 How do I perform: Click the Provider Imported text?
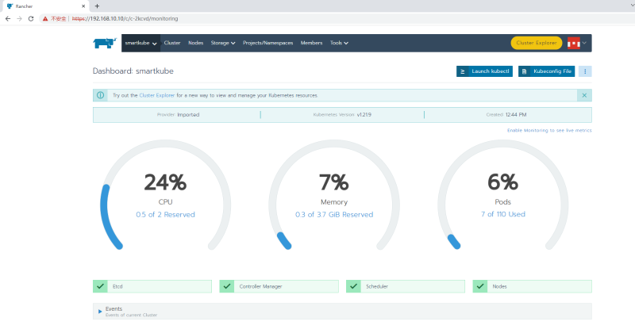coord(178,114)
